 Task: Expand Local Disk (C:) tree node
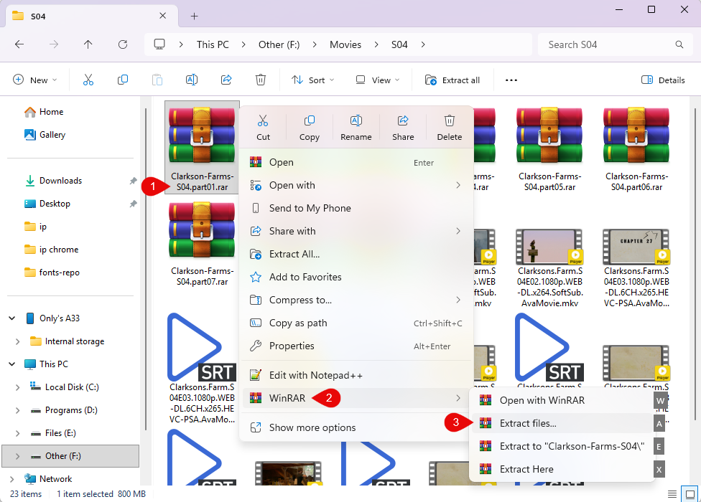click(18, 387)
